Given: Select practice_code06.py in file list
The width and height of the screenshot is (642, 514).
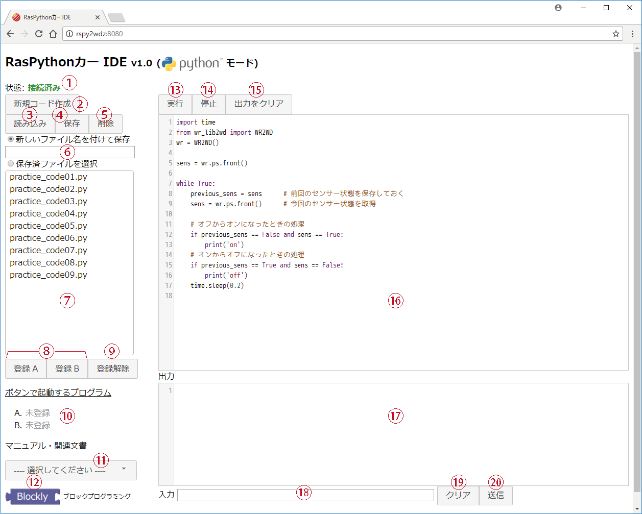Looking at the screenshot, I should coord(49,238).
